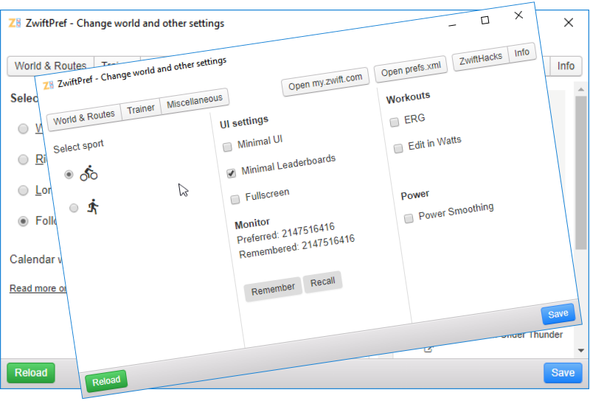Click the Select sport label
Image resolution: width=590 pixels, height=401 pixels.
pyautogui.click(x=78, y=147)
